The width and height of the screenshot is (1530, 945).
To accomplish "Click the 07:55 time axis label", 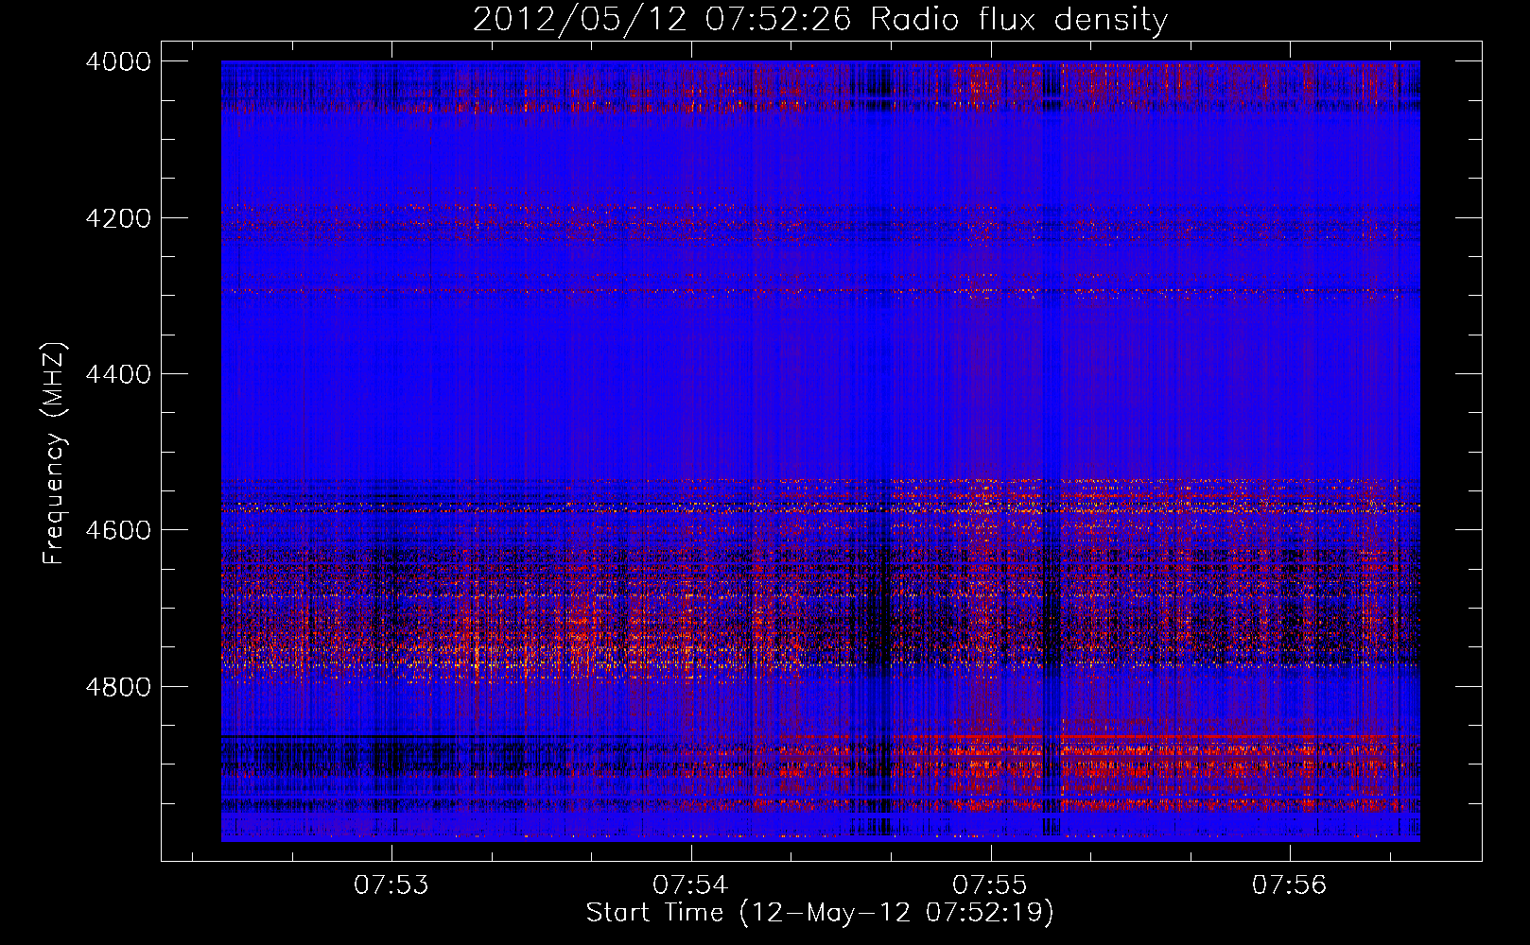I will pos(990,885).
